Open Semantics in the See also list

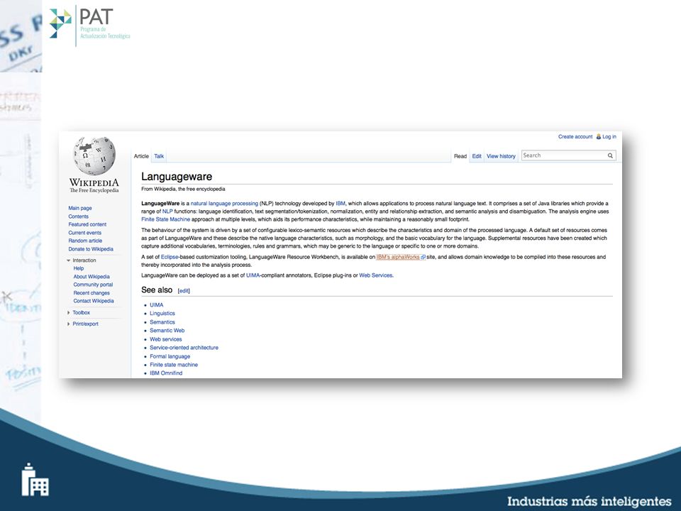pyautogui.click(x=162, y=322)
